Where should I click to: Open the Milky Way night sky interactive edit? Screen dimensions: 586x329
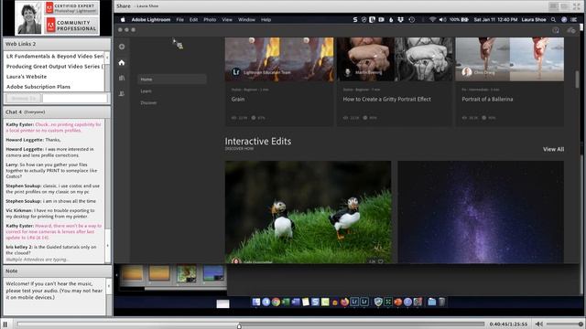point(481,212)
